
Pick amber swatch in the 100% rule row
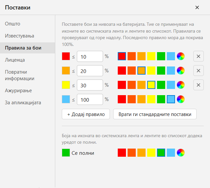141,99
